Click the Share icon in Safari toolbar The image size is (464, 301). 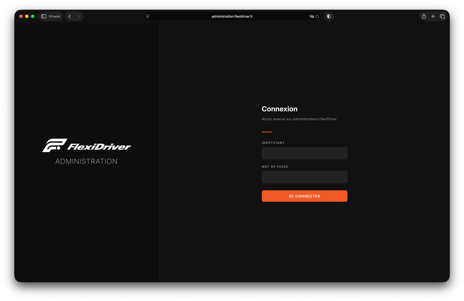424,16
